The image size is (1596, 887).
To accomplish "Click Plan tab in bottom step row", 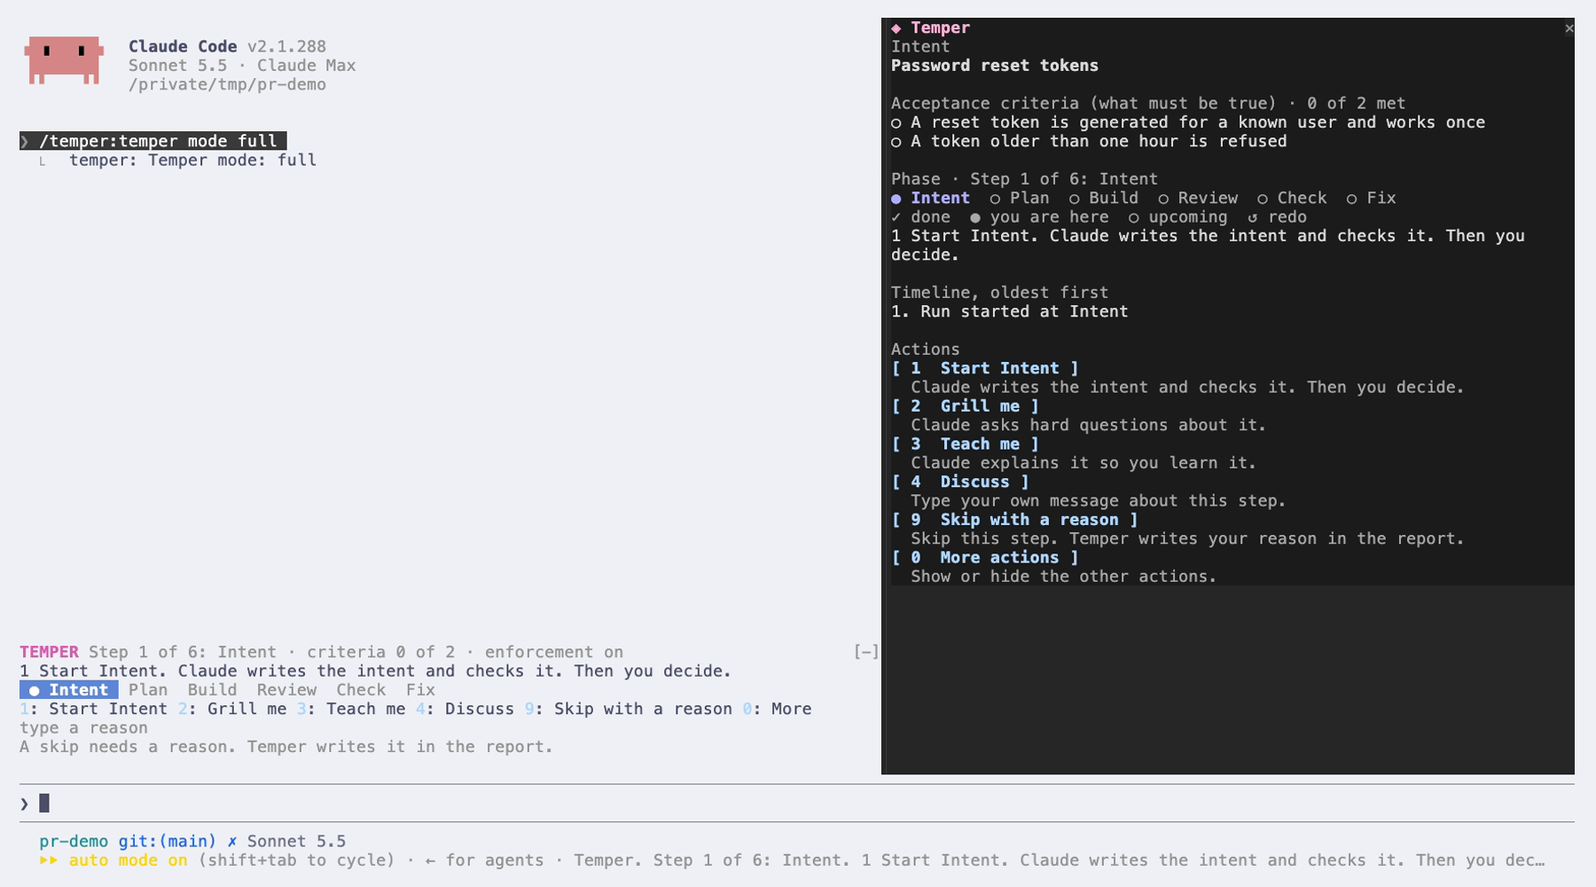I will click(148, 690).
